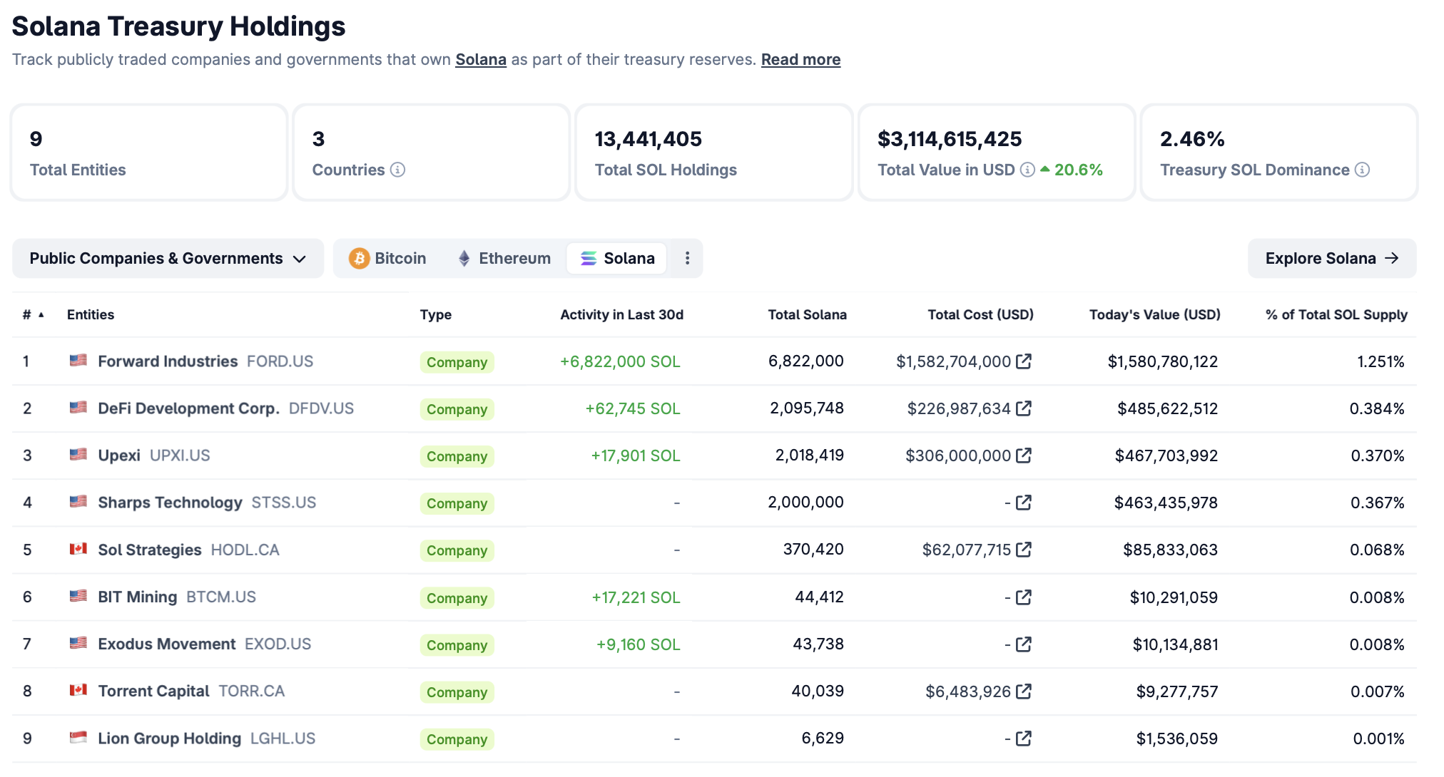Image resolution: width=1444 pixels, height=777 pixels.
Task: Expand Public Companies & Governments dropdown
Action: [x=168, y=258]
